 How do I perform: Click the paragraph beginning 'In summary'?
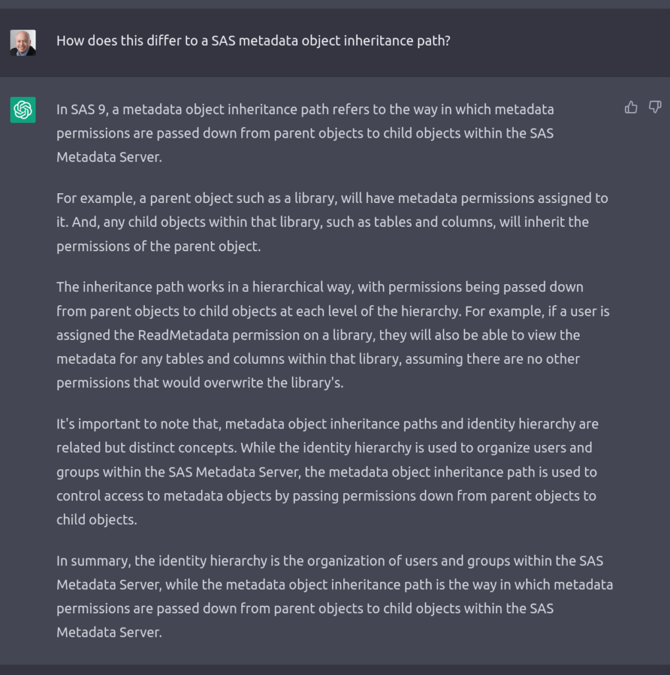pyautogui.click(x=335, y=597)
